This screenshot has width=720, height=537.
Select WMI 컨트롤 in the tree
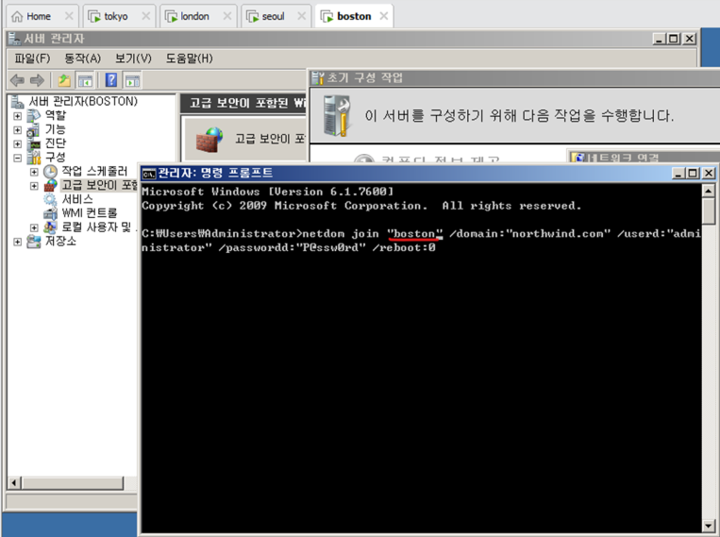coord(90,213)
